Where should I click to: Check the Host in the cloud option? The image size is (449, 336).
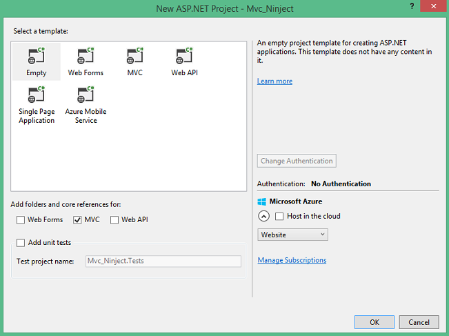click(x=279, y=216)
